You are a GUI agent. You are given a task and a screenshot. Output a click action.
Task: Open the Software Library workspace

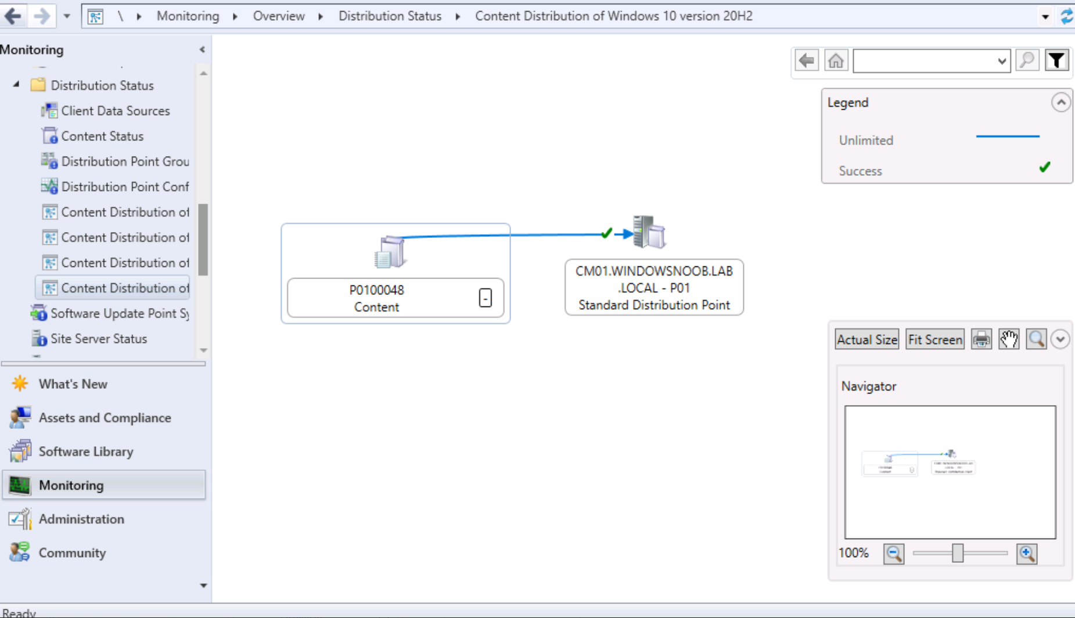point(104,451)
